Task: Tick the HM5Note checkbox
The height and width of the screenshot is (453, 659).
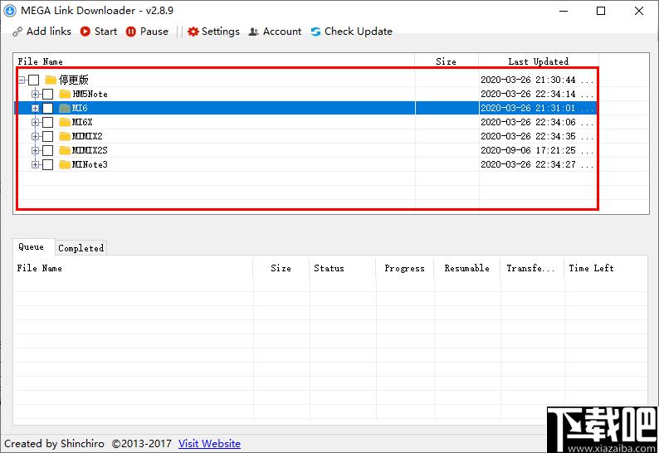Action: click(x=48, y=94)
